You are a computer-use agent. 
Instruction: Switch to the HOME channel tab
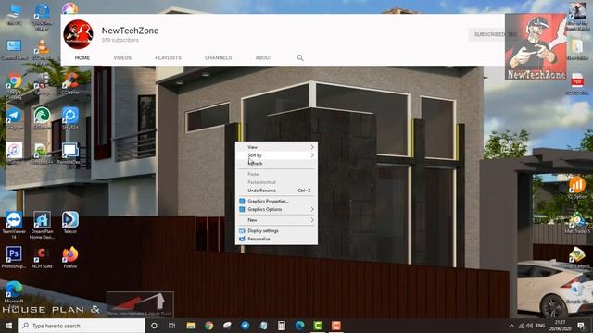coord(82,57)
